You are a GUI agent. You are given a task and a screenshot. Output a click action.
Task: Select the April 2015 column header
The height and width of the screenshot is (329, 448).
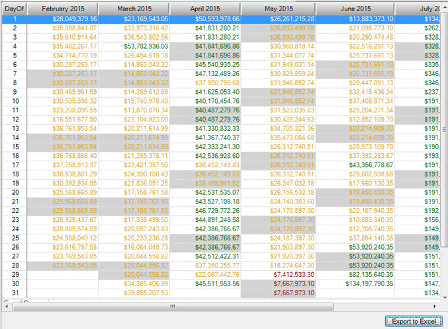[x=205, y=9]
